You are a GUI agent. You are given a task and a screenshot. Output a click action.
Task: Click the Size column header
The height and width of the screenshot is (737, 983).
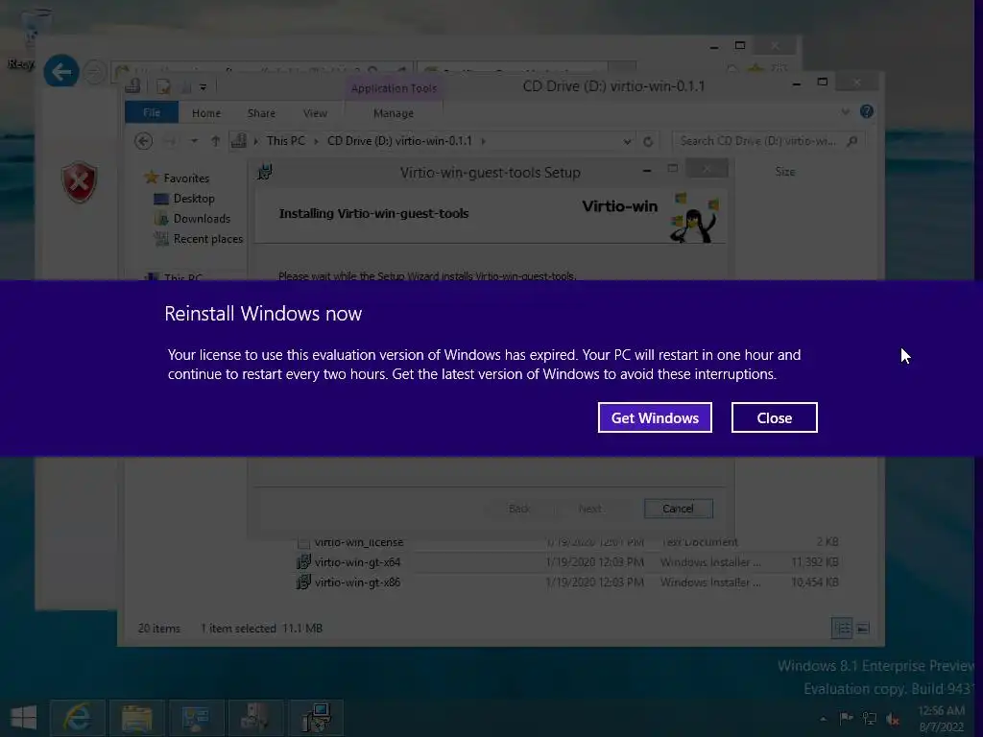tap(785, 172)
